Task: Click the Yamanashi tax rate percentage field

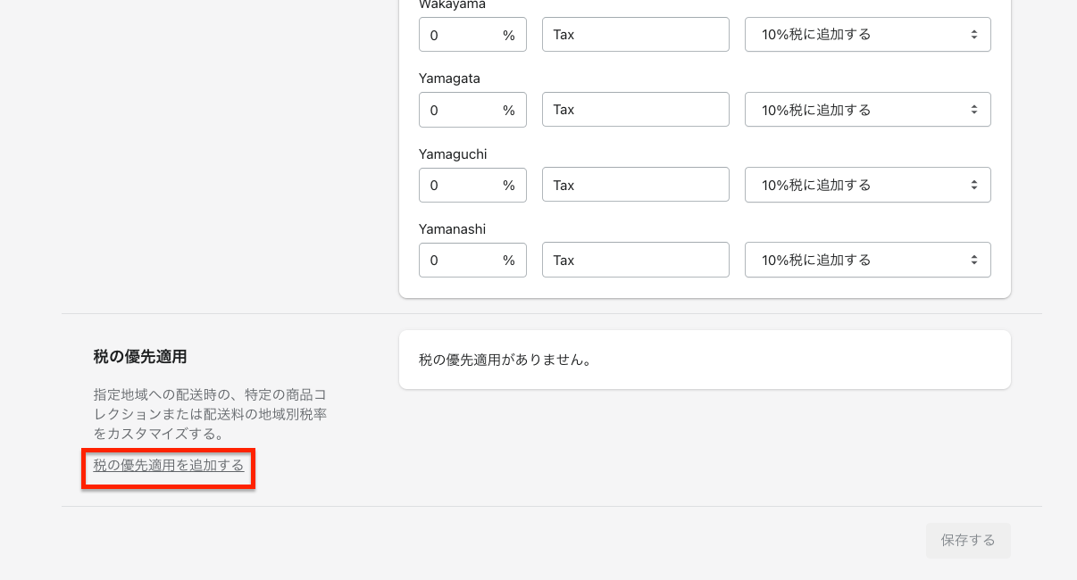Action: pyautogui.click(x=472, y=260)
